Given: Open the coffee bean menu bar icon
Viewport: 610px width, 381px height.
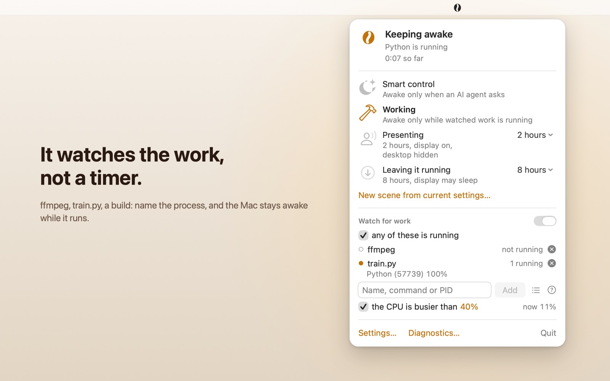Looking at the screenshot, I should [457, 8].
